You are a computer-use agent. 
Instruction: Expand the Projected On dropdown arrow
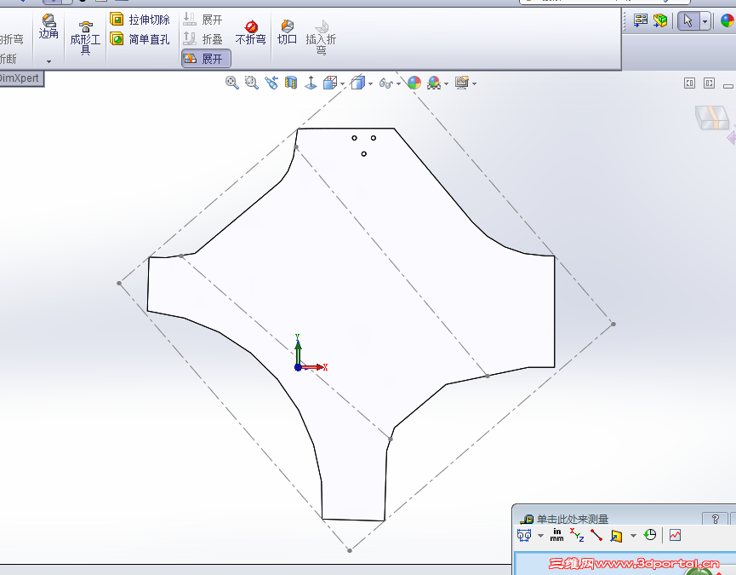[633, 536]
